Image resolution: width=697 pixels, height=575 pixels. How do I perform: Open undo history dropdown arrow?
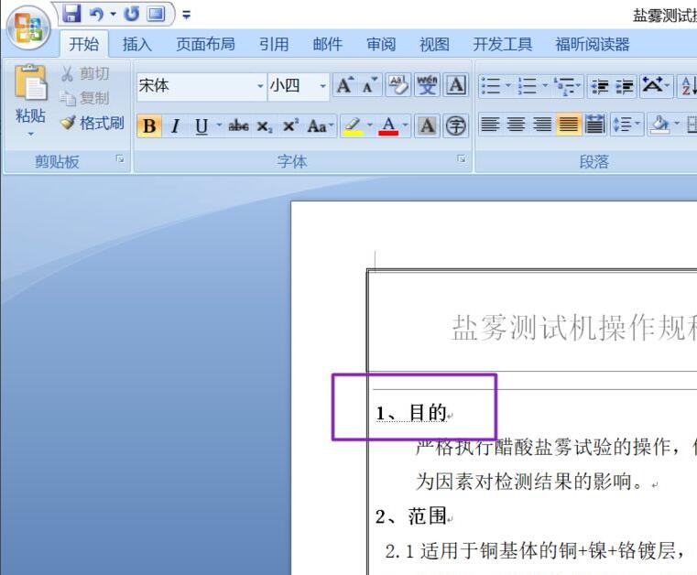tap(113, 15)
